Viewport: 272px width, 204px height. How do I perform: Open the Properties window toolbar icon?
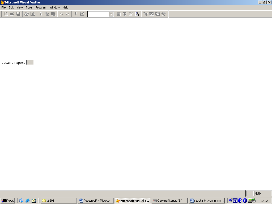tap(131, 14)
